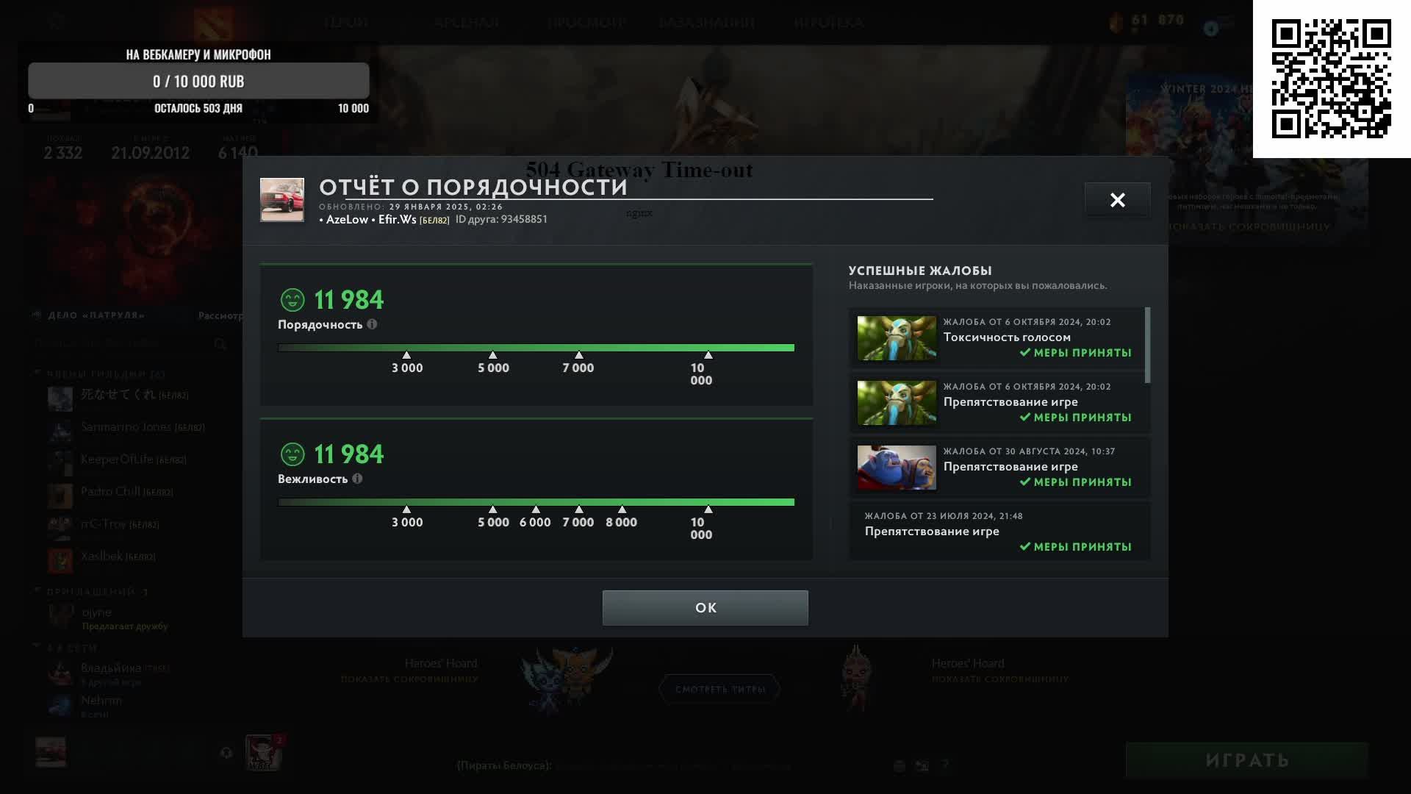Close the conduct report dialog

click(1118, 200)
